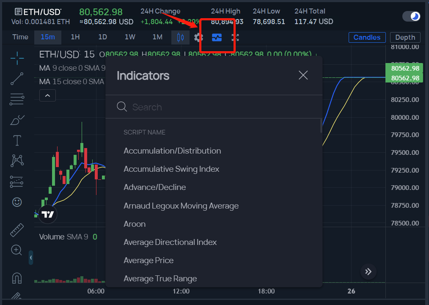Add Average Price indicator
This screenshot has height=305, width=429.
148,261
